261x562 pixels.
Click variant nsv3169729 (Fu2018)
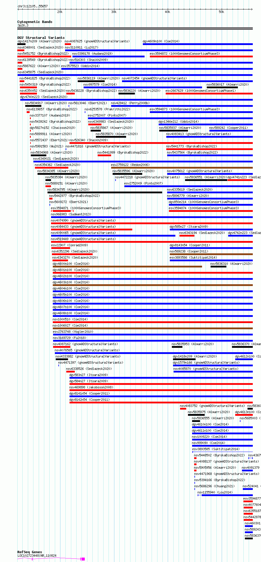[x=70, y=338]
